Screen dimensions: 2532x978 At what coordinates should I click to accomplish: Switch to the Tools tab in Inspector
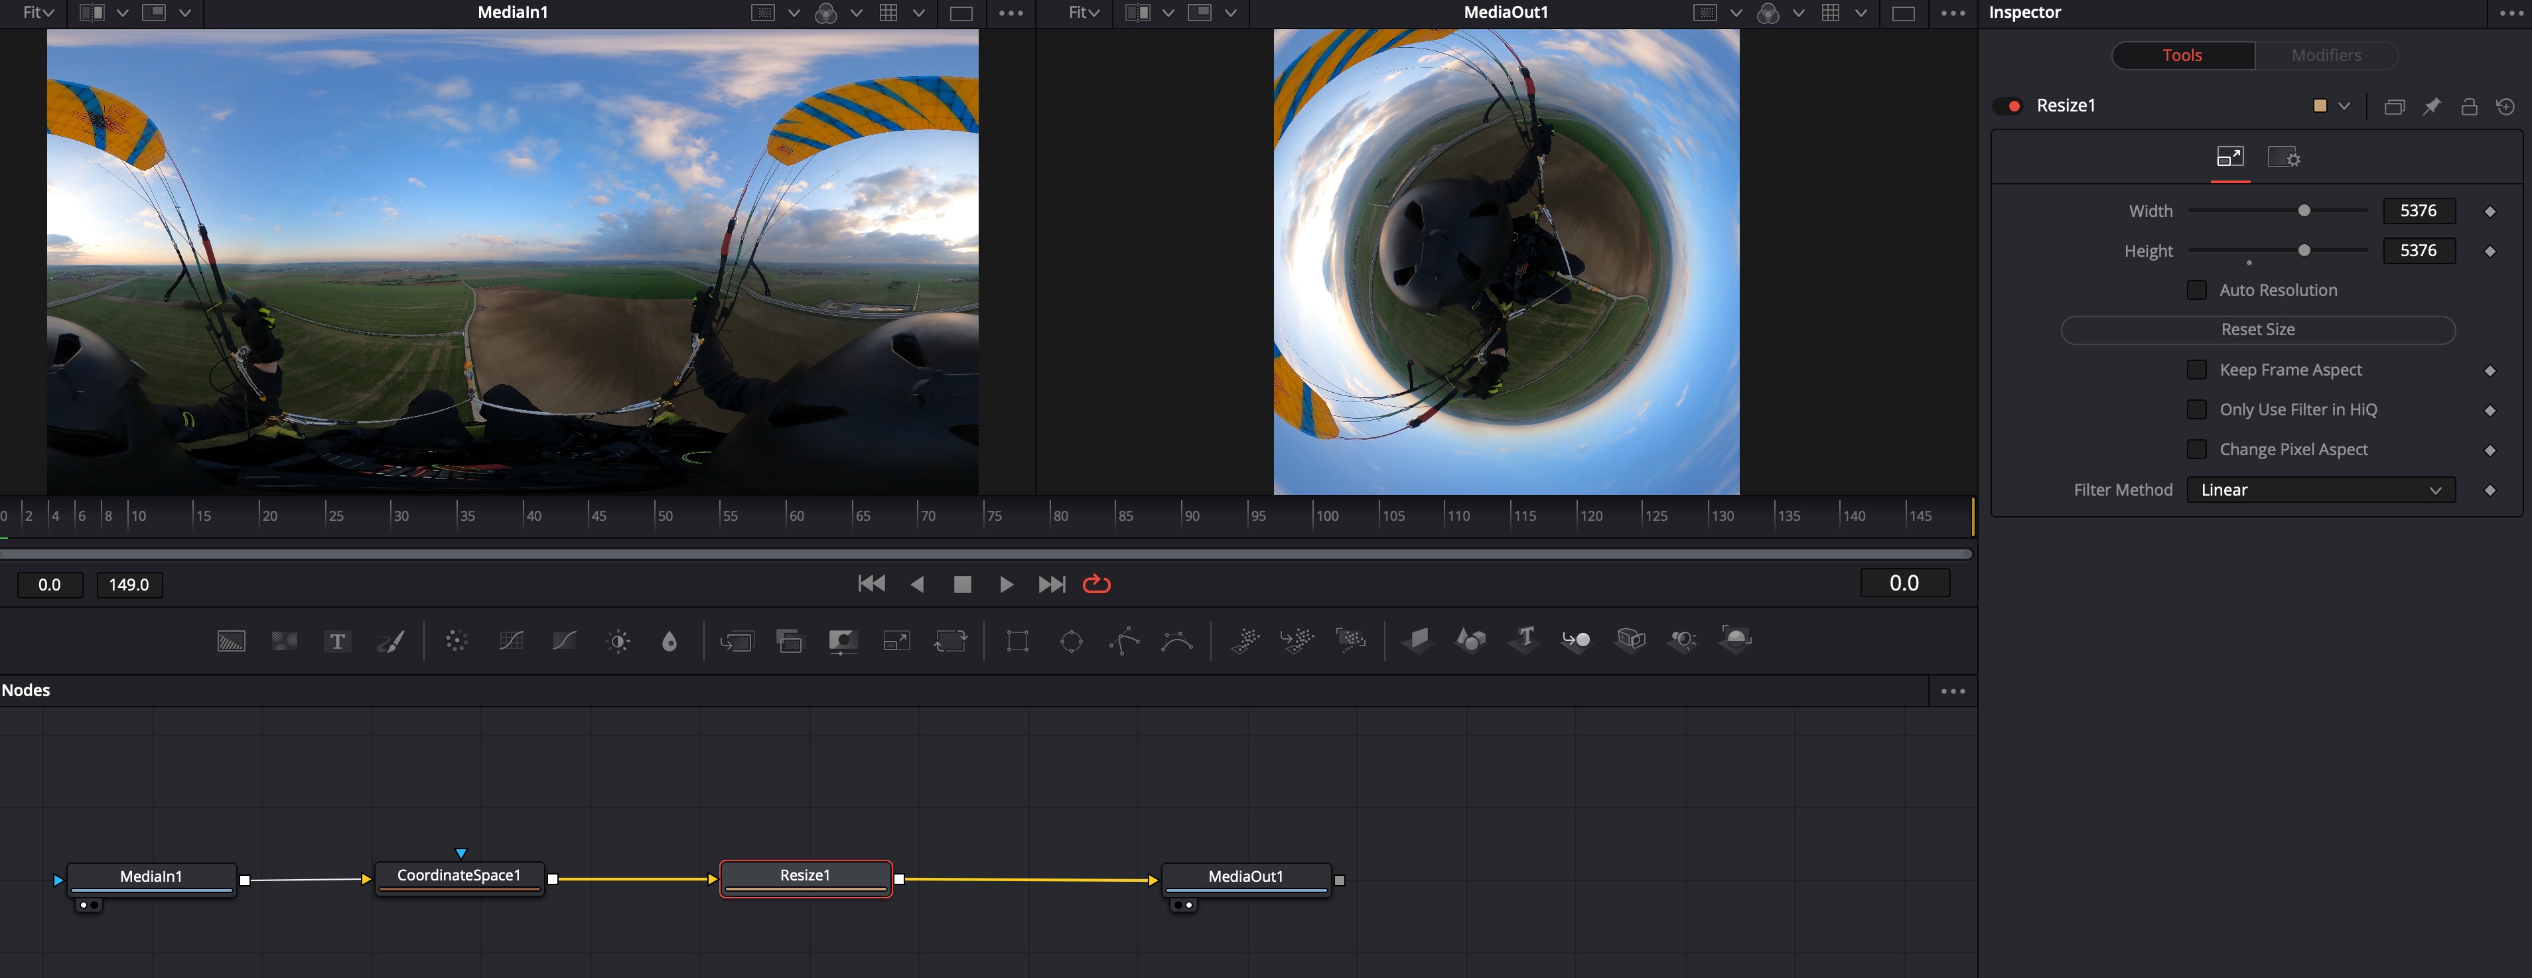coord(2182,55)
